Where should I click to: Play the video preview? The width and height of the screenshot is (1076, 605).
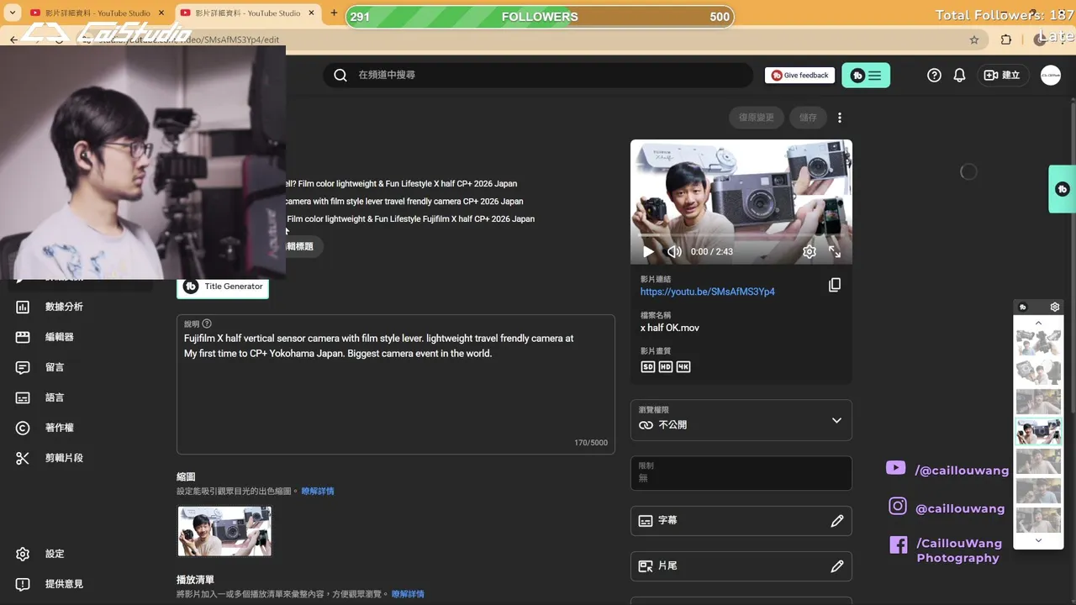(648, 251)
